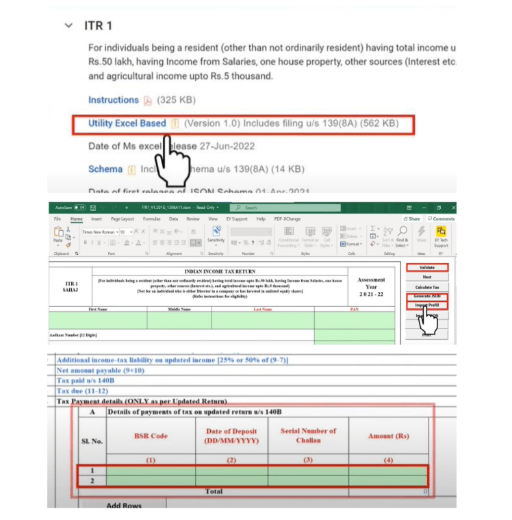Click the Conditional Formatting icon
This screenshot has height=520, width=512.
(289, 232)
